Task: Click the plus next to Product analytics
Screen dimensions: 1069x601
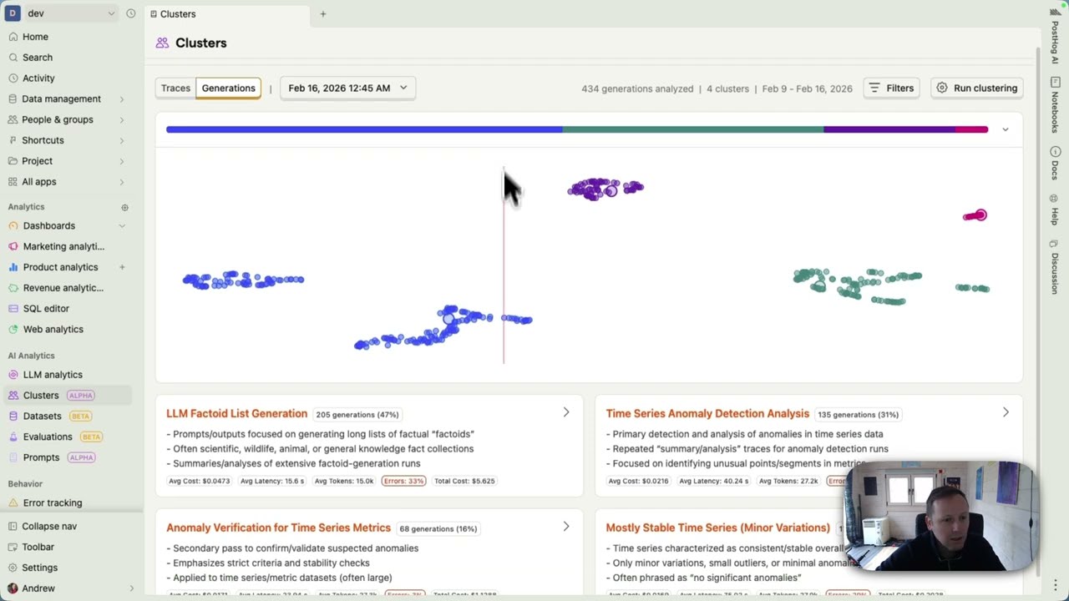Action: pos(122,267)
